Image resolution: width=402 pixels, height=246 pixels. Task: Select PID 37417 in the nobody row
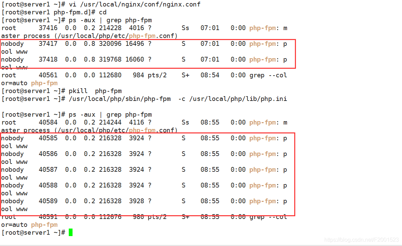pos(48,44)
